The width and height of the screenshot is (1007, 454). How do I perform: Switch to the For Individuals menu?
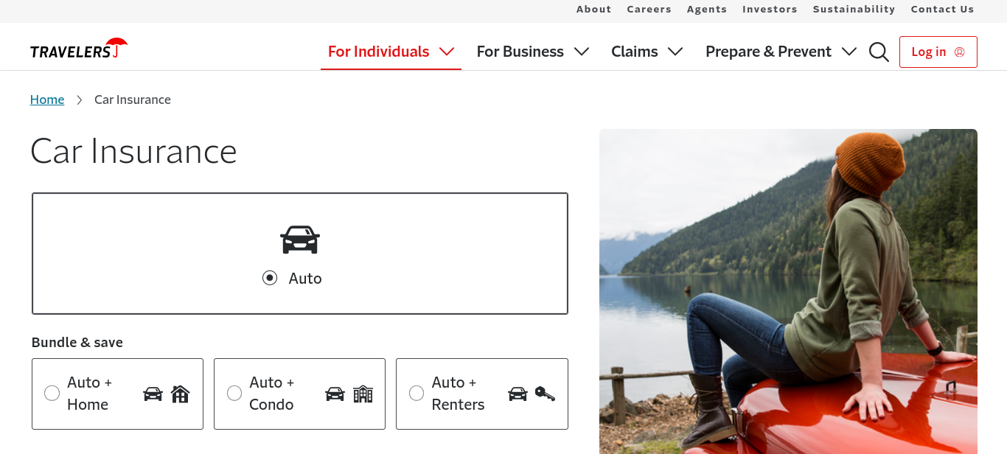pos(390,52)
